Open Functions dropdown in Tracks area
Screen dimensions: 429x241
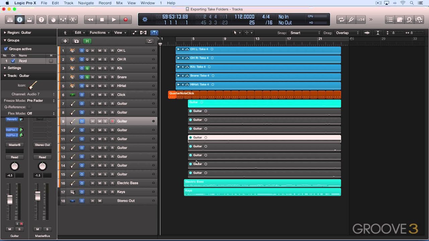[x=100, y=32]
